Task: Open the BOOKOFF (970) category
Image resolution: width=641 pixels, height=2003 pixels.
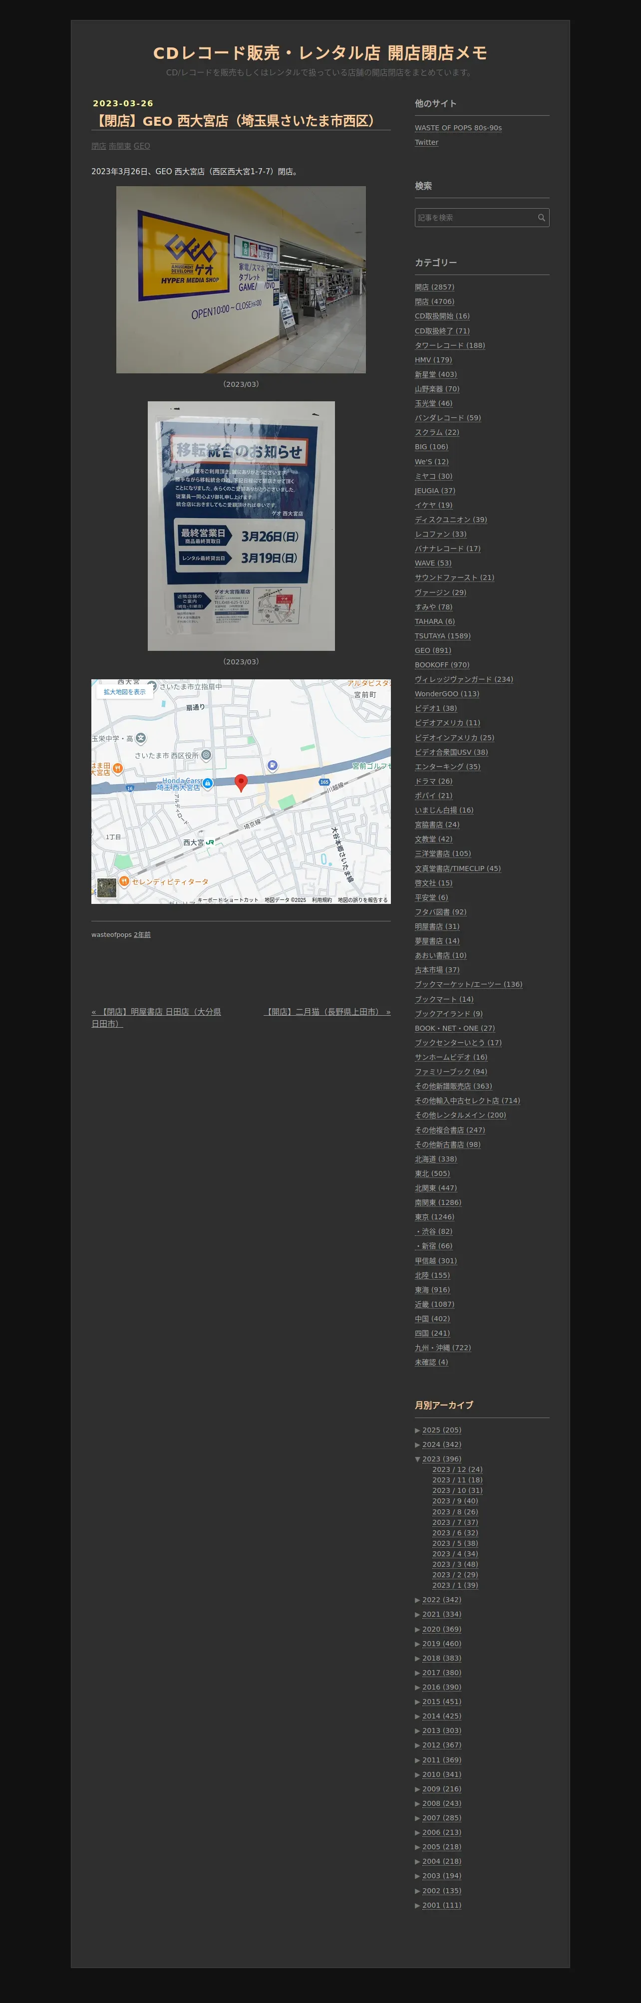Action: (442, 665)
